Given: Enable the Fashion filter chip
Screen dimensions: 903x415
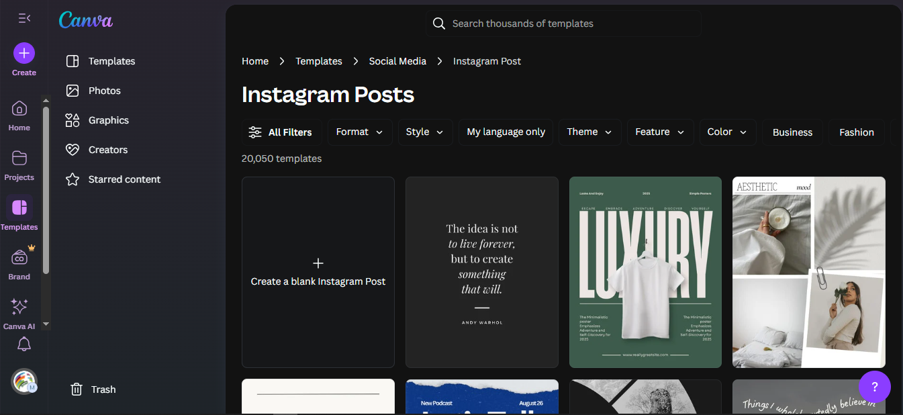Looking at the screenshot, I should (x=856, y=132).
